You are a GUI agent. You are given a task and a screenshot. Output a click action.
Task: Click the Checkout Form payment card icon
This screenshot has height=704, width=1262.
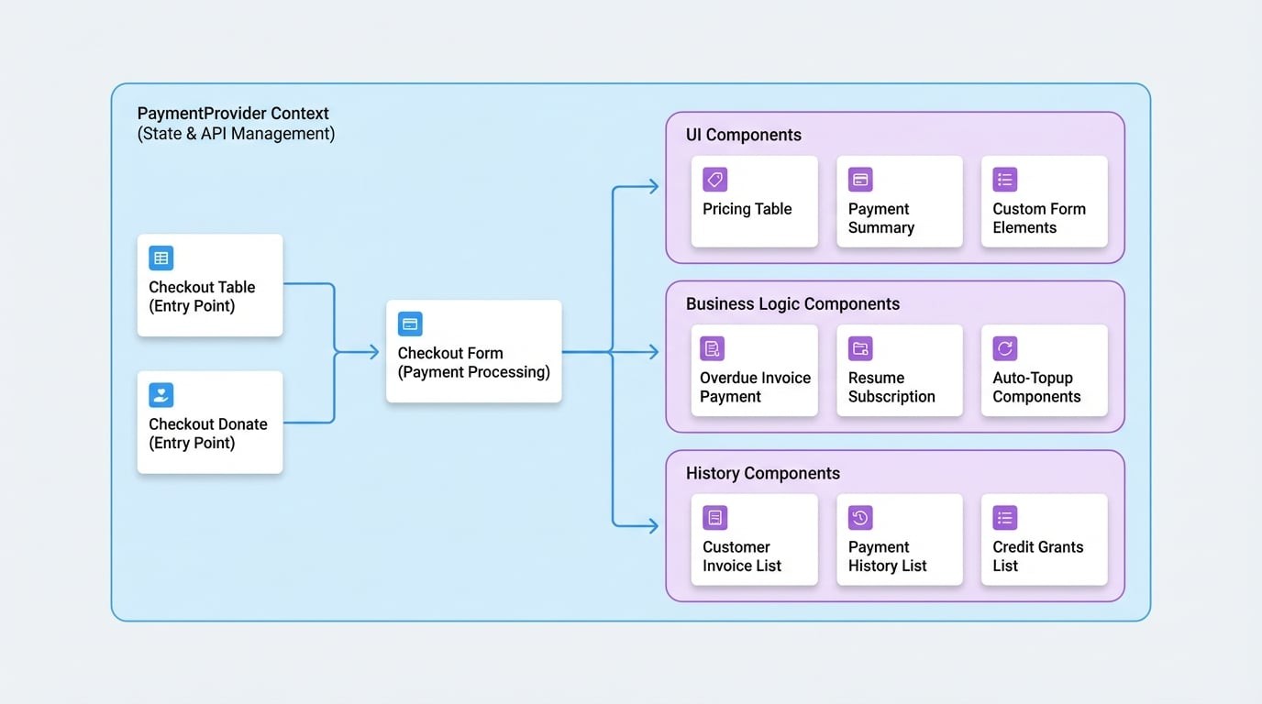click(x=409, y=324)
